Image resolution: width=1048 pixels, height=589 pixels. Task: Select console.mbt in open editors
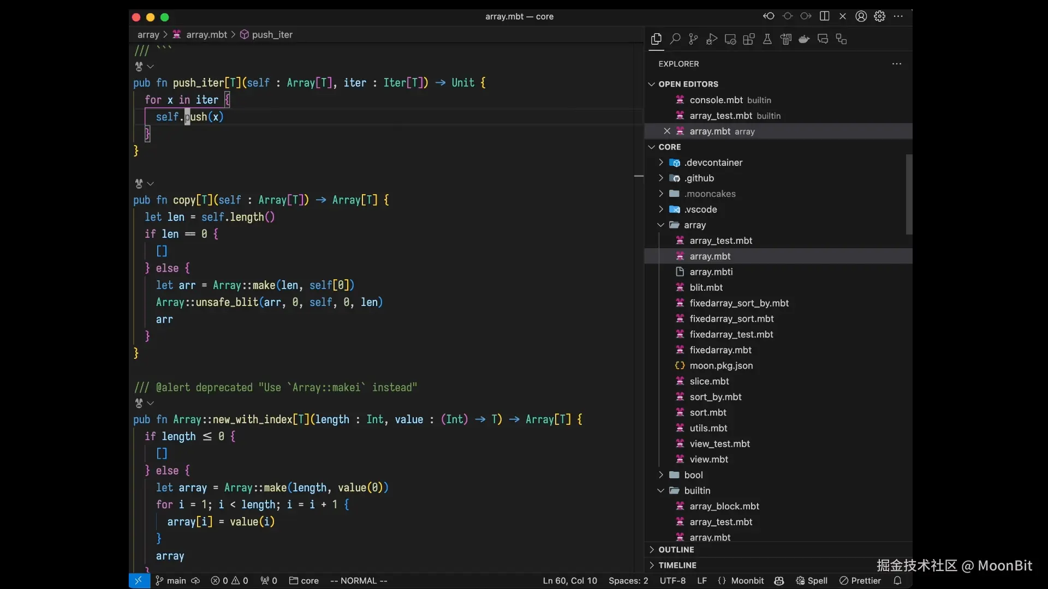[x=716, y=100]
